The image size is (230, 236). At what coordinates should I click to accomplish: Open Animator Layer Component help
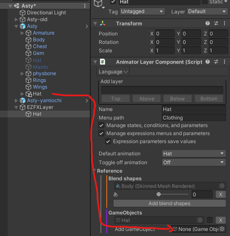[208, 62]
